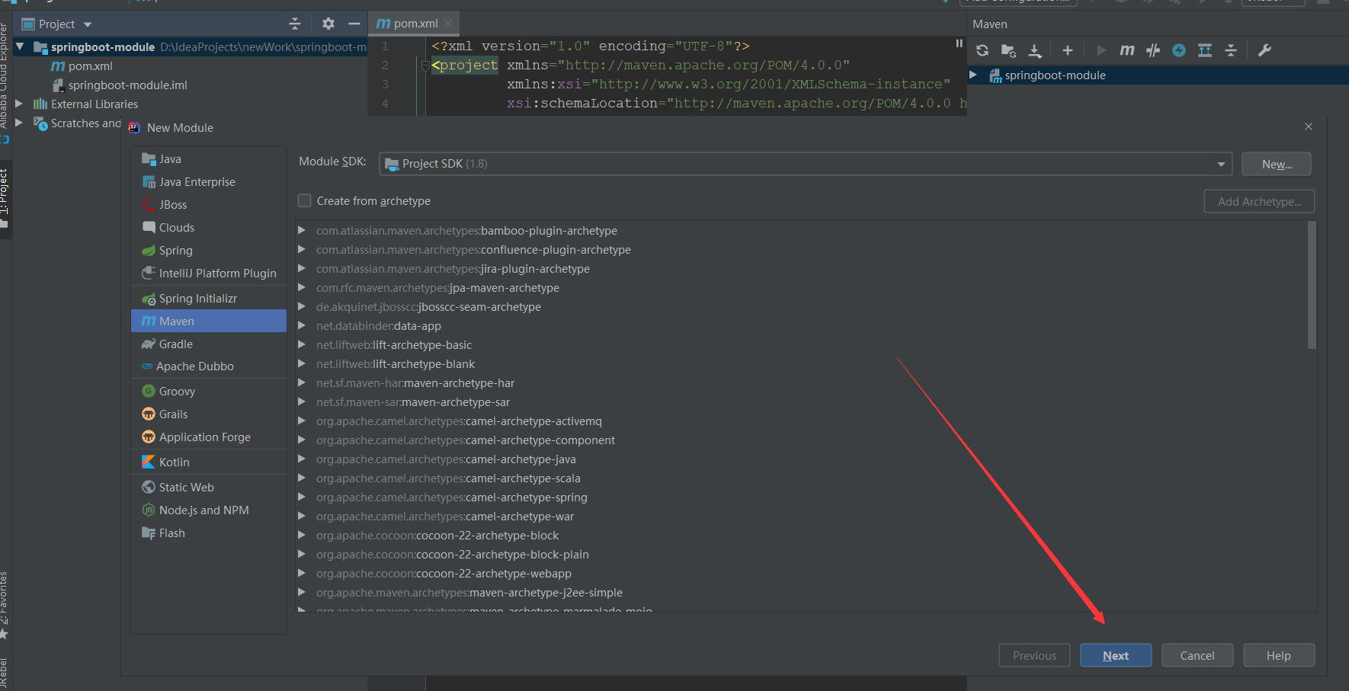Toggle skip tests mode icon in Maven toolbar
Image resolution: width=1349 pixels, height=691 pixels.
pos(1179,50)
